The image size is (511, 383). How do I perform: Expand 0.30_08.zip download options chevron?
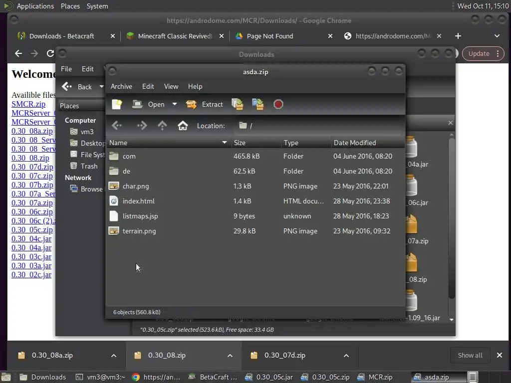(230, 356)
